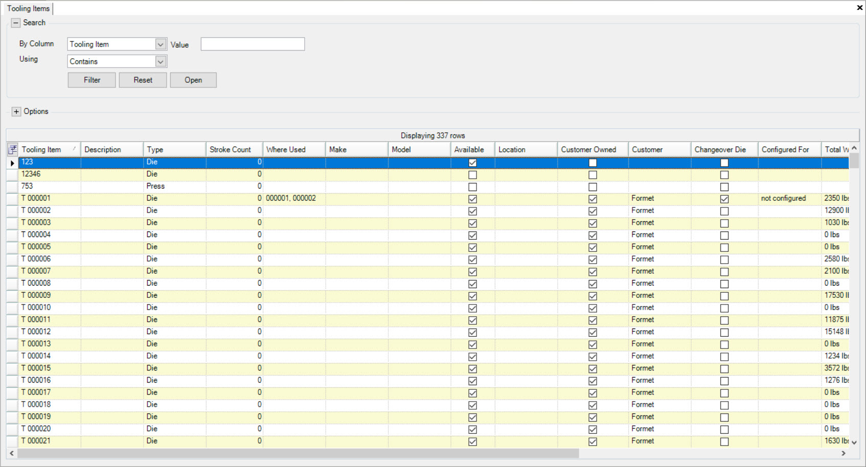The height and width of the screenshot is (467, 866).
Task: Click Stroke Count cell for T 000004
Action: point(235,235)
